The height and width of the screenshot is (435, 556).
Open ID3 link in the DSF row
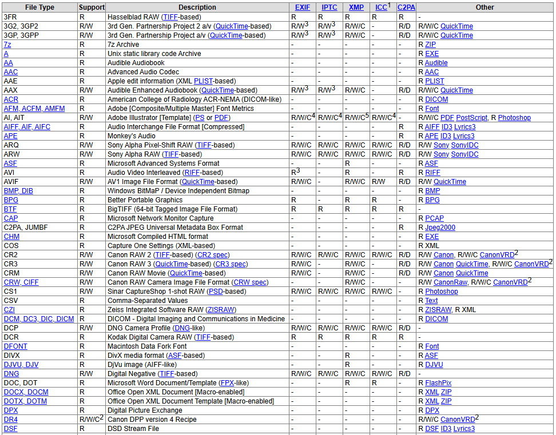(446, 429)
